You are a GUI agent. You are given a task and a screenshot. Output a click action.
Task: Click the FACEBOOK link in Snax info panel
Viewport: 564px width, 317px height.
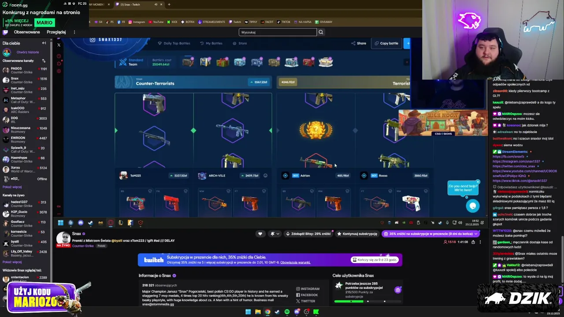(x=307, y=295)
